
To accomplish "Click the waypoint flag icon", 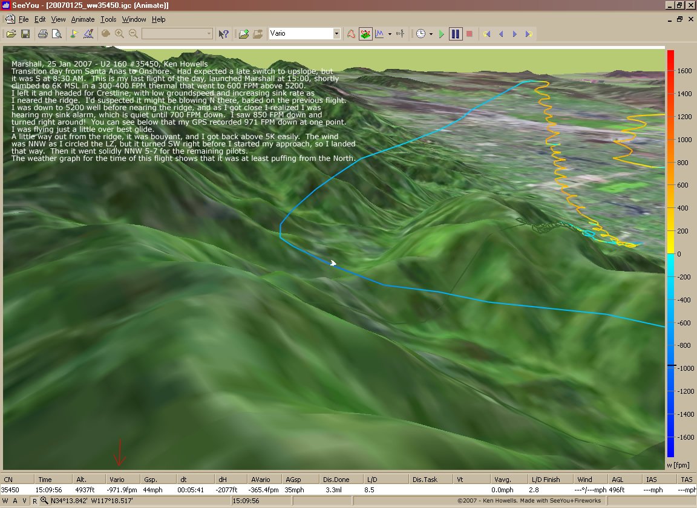I will (74, 34).
